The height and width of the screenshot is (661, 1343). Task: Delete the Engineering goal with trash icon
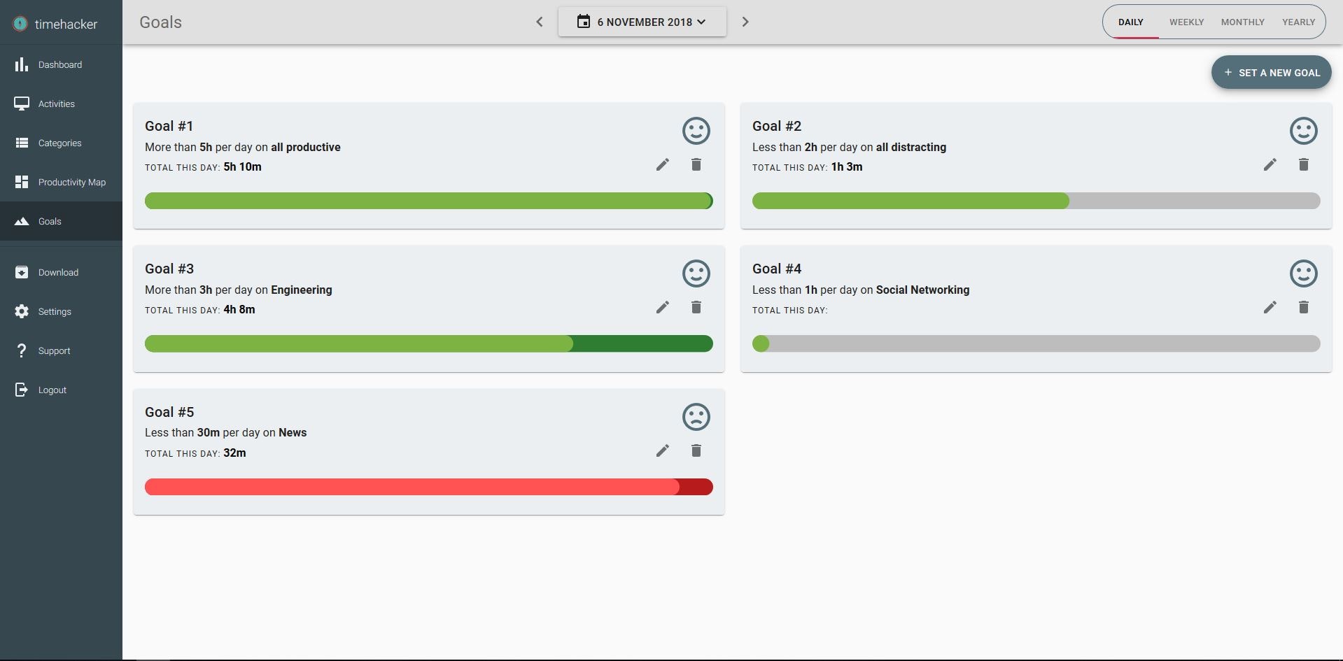[696, 307]
